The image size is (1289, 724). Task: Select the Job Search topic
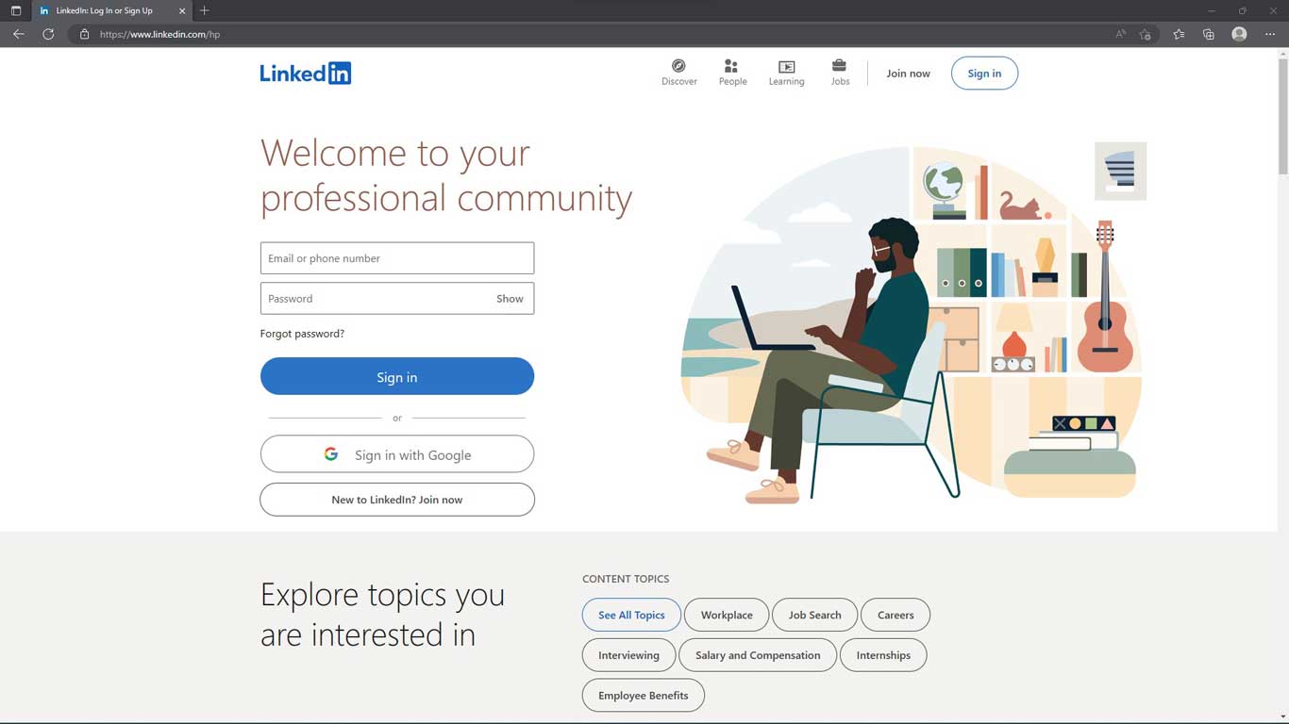[x=814, y=615]
